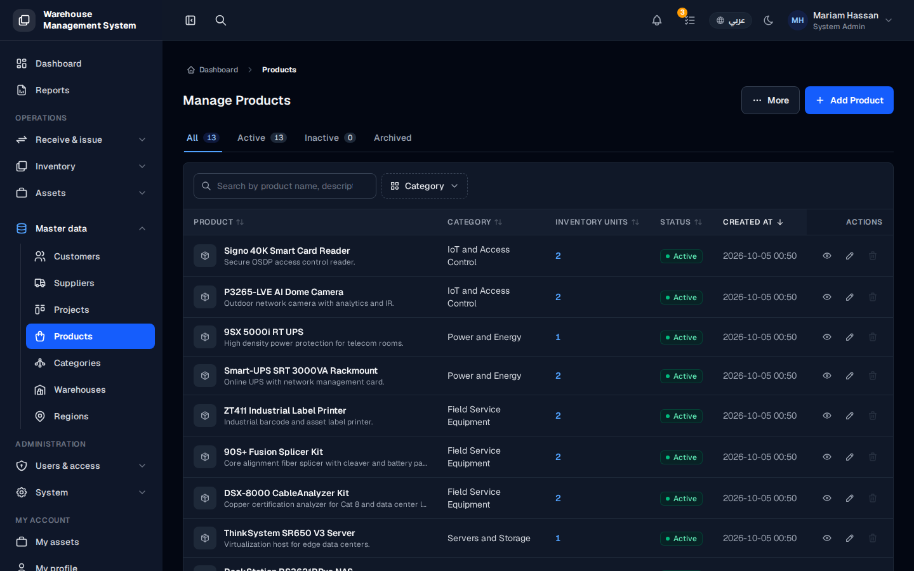Open the global search icon

click(221, 20)
